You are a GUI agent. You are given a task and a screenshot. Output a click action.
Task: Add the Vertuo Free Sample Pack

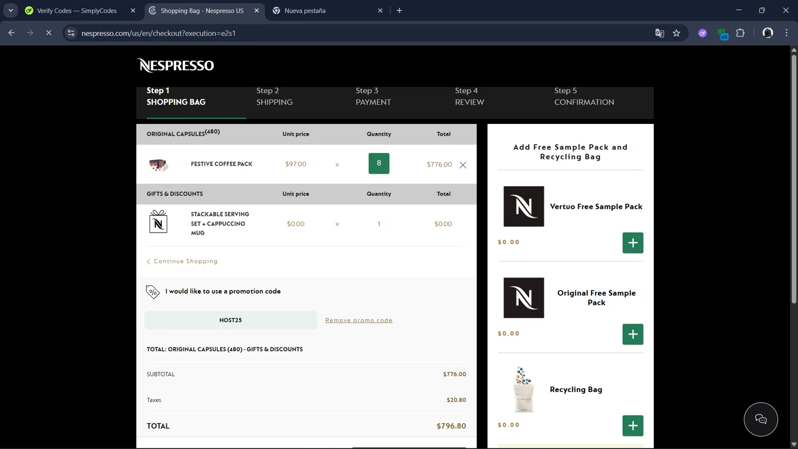point(633,243)
